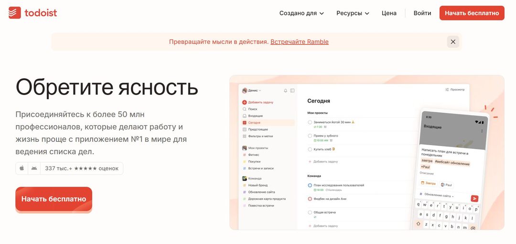
Task: Click Войти to log in
Action: click(422, 13)
